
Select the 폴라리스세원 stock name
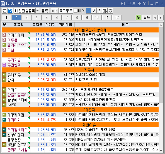pos(18,150)
